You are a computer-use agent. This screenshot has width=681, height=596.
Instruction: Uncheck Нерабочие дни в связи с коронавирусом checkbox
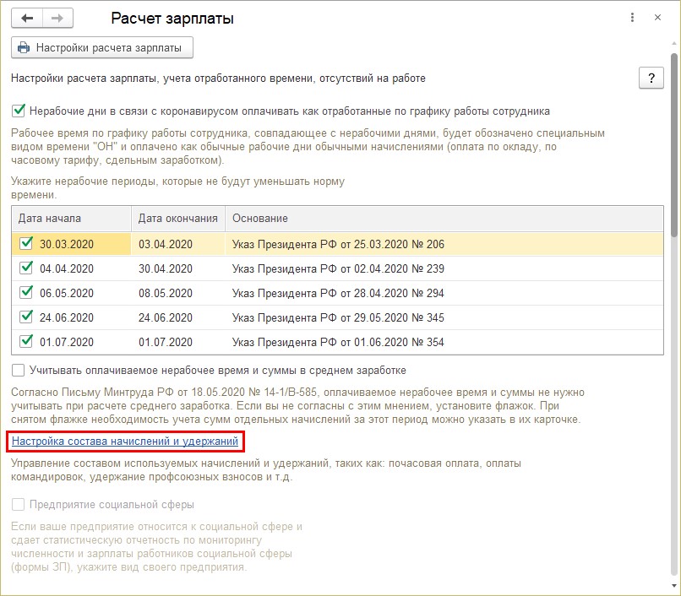pyautogui.click(x=19, y=111)
